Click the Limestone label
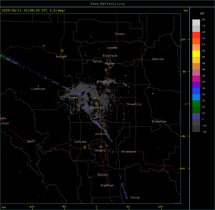The height and width of the screenshot is (210, 215). pos(38,89)
